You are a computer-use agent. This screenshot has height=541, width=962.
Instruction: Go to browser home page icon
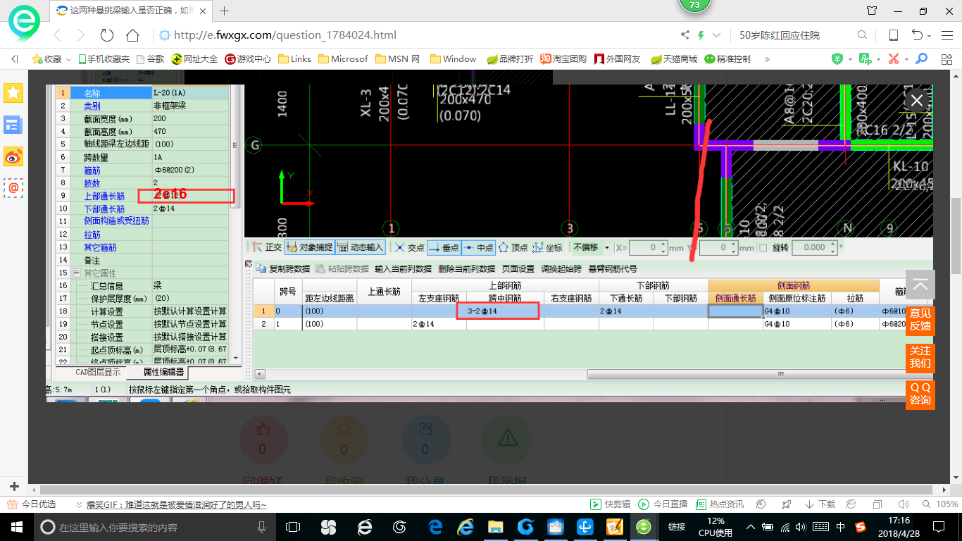[x=132, y=35]
